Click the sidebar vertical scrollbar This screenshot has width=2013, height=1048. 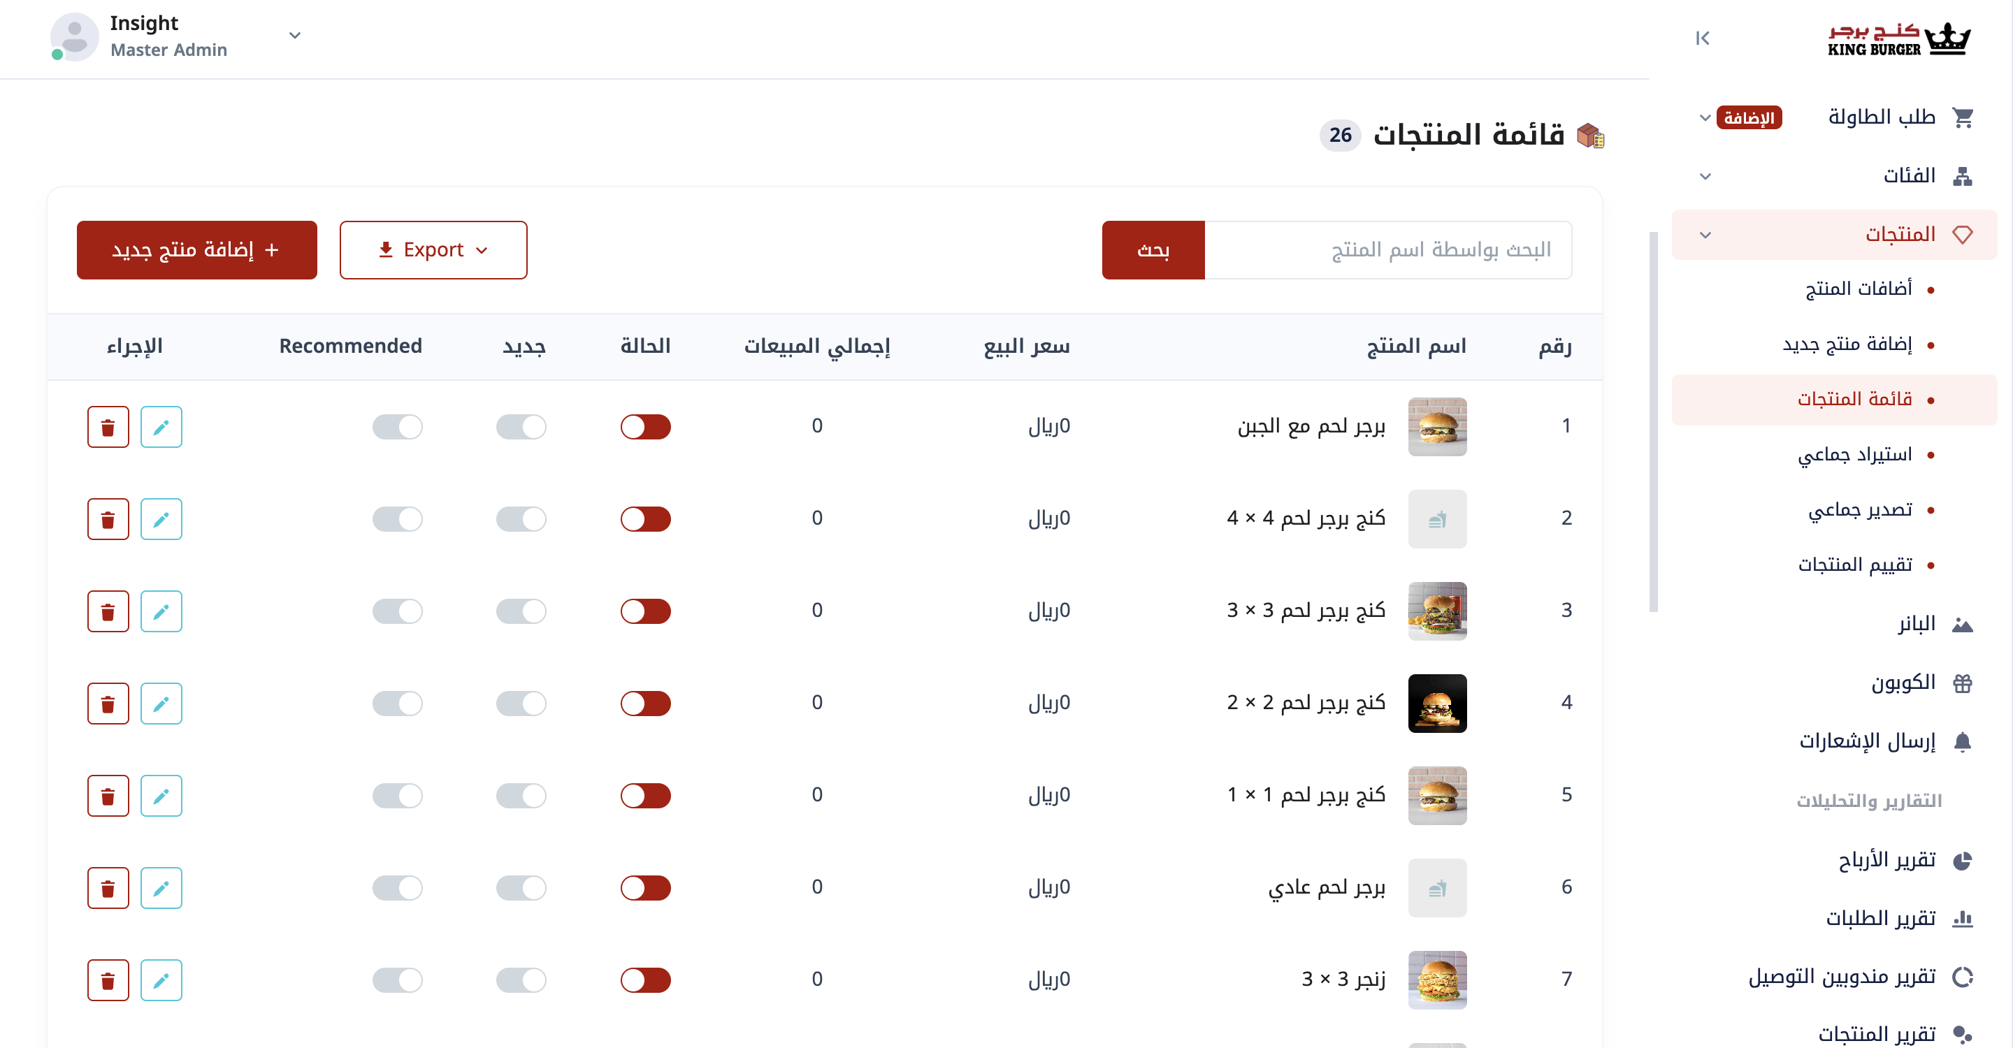coord(1653,422)
